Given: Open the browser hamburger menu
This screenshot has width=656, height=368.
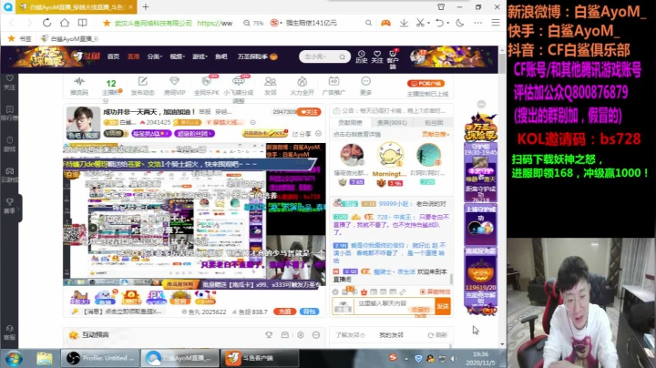Looking at the screenshot, I should click(x=496, y=23).
